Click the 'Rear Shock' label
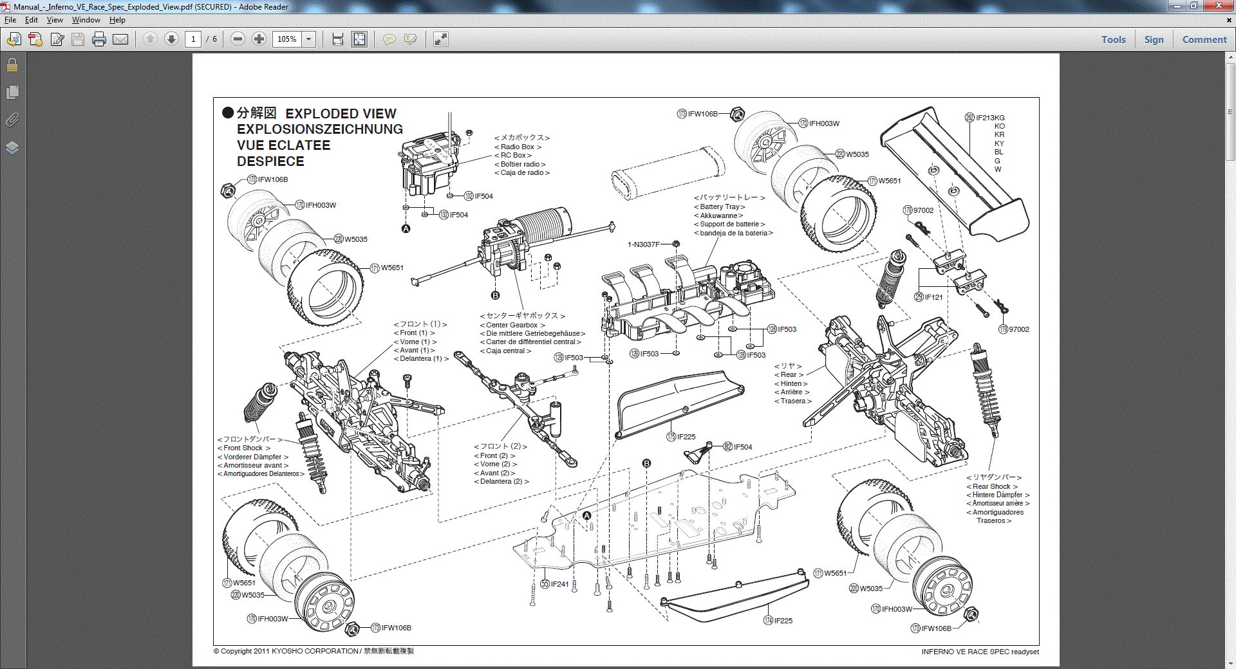 click(991, 486)
